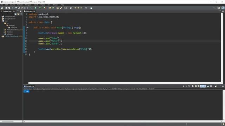Click the Save toolbar icon
The image size is (225, 126).
tap(6, 8)
